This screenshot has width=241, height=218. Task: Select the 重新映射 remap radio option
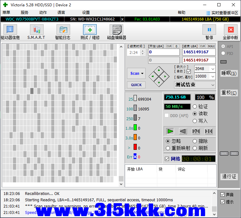[x=168, y=148]
